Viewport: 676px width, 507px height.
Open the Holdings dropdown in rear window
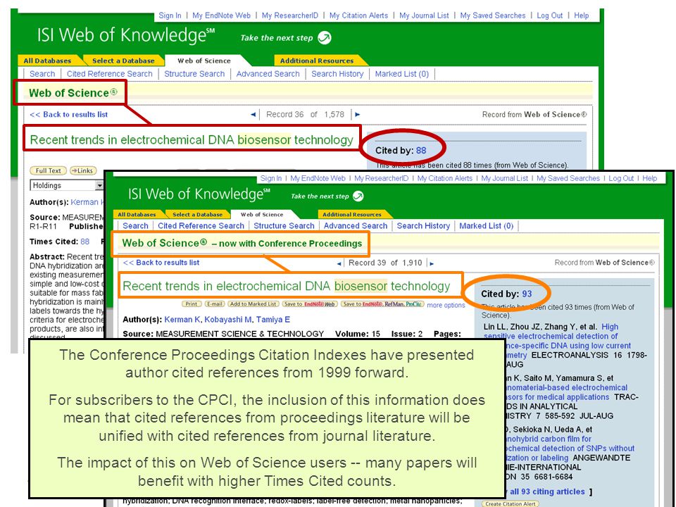99,185
